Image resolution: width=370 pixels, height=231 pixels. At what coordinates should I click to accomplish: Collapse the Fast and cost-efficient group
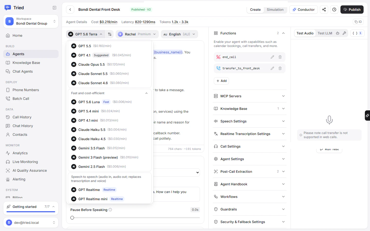tap(109, 93)
